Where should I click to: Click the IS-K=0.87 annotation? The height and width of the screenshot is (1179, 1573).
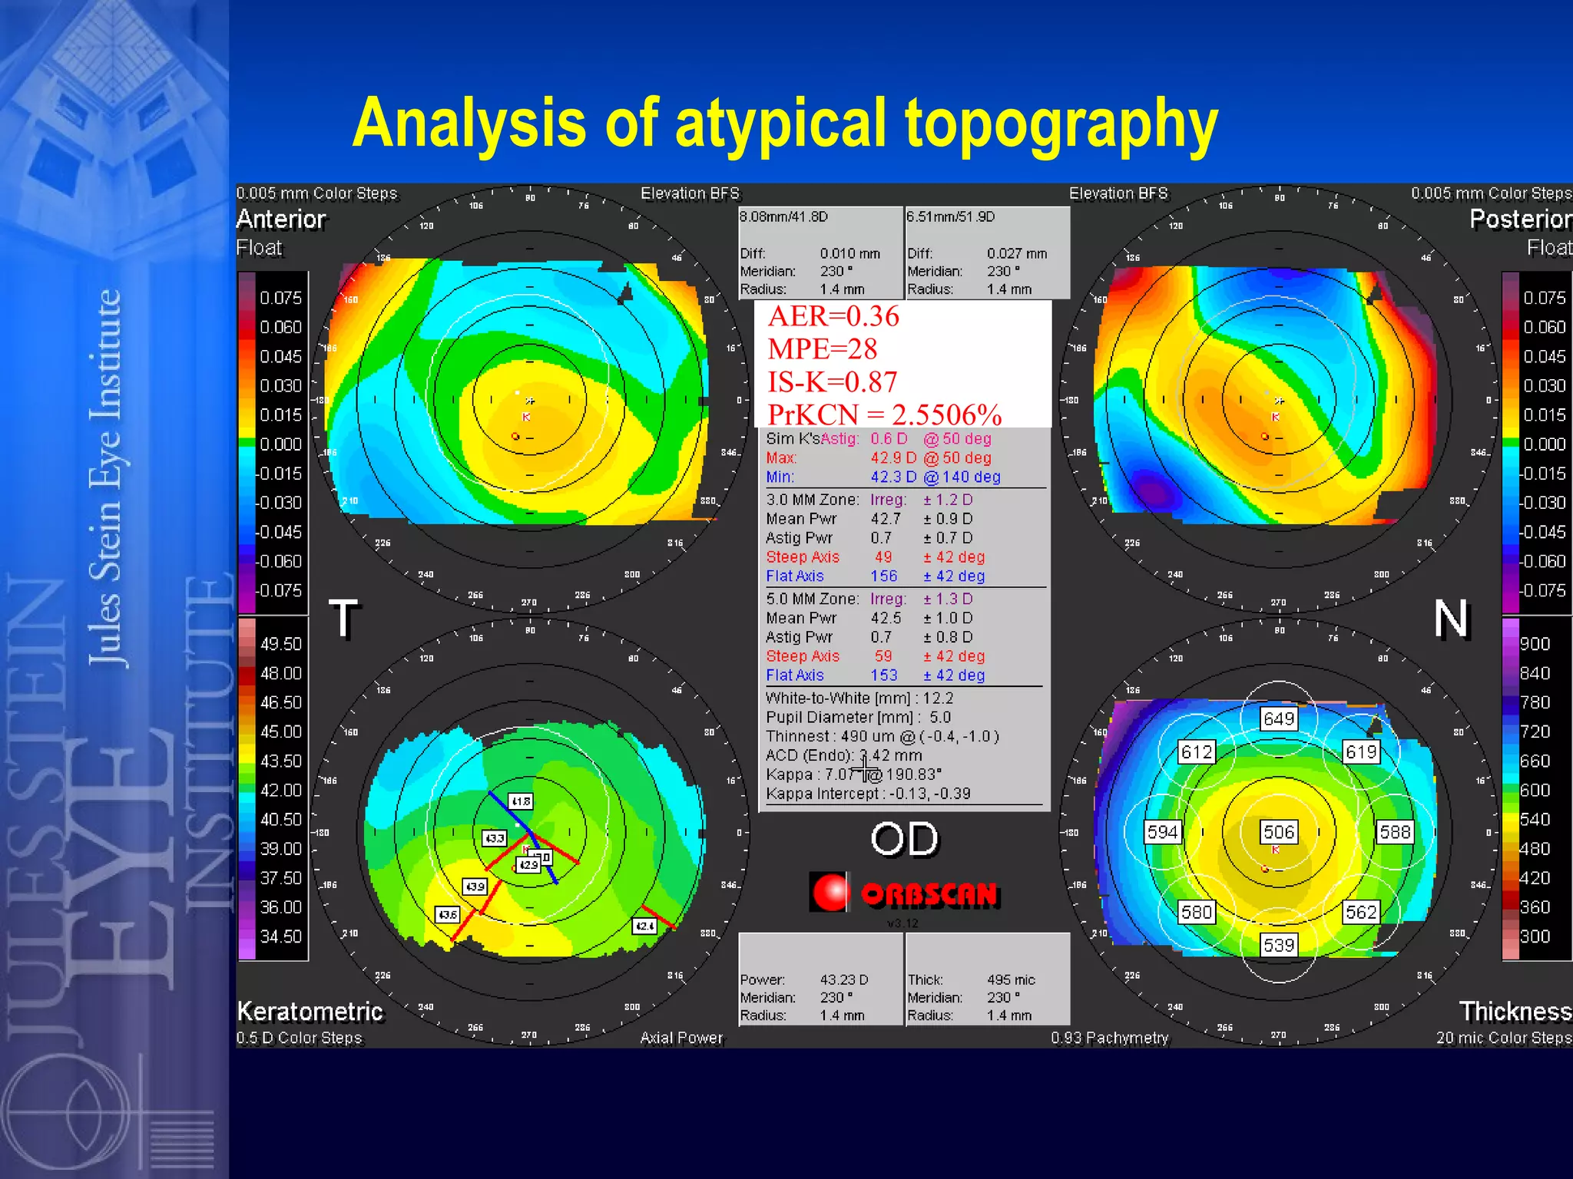click(x=833, y=382)
